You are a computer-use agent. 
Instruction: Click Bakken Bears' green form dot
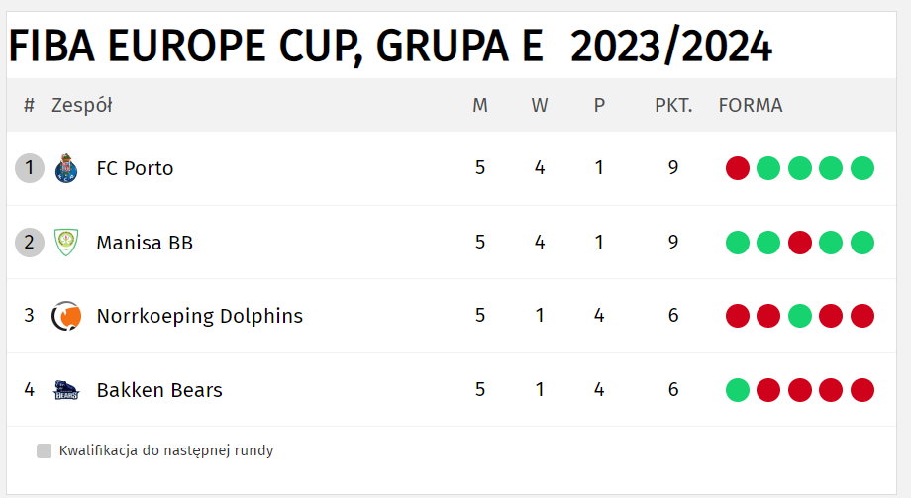coord(738,390)
